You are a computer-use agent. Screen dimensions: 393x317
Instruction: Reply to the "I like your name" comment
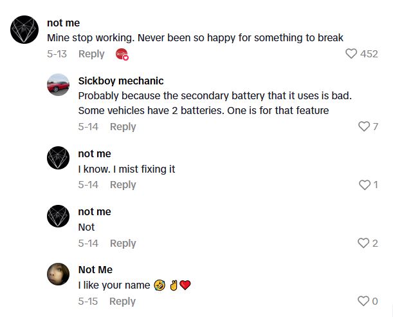coord(122,302)
